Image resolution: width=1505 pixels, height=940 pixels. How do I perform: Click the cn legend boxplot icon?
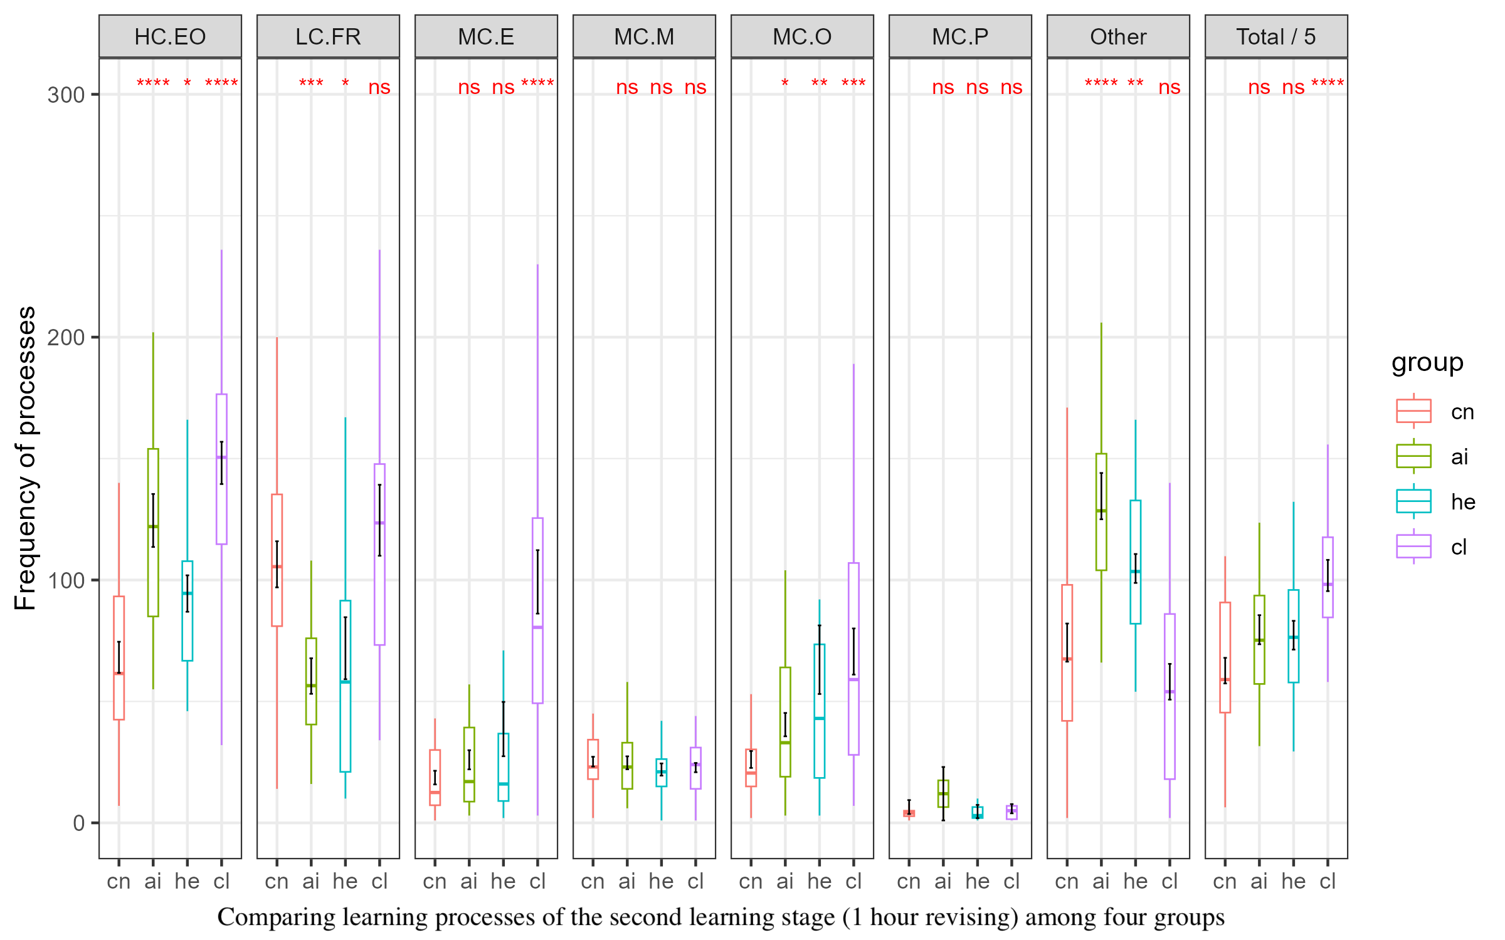click(x=1413, y=411)
